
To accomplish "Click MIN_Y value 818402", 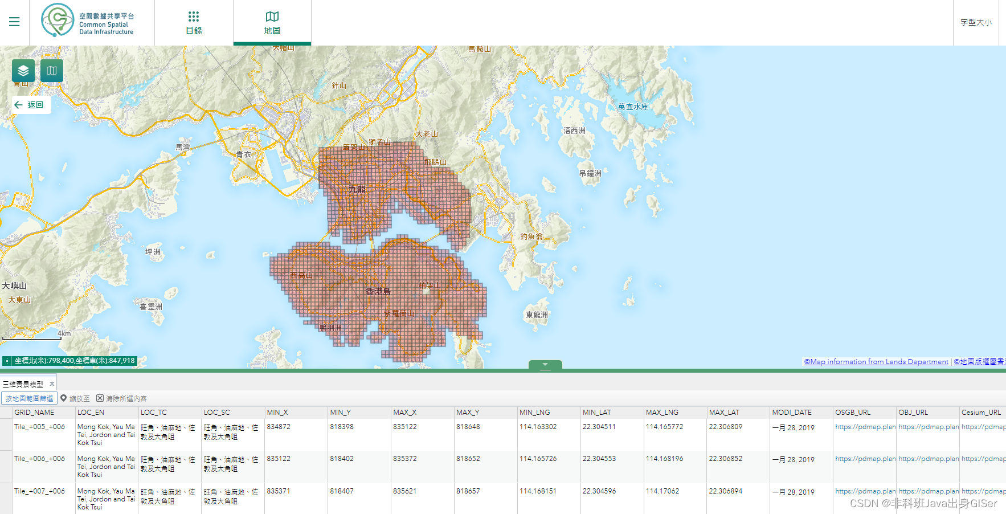I will tap(341, 459).
